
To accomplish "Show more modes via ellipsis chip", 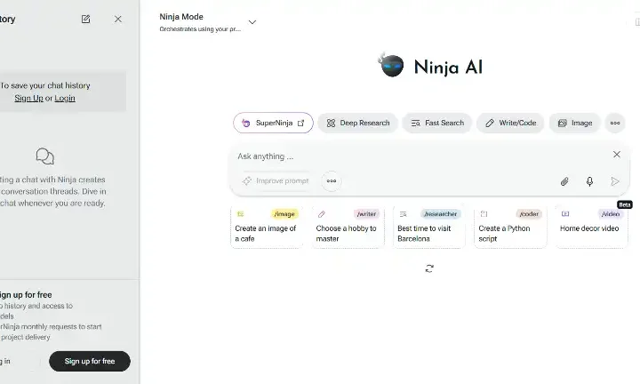I will [x=615, y=123].
